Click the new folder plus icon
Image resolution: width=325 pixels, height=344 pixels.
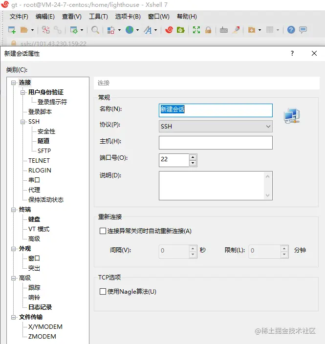pyautogui.click(x=252, y=30)
